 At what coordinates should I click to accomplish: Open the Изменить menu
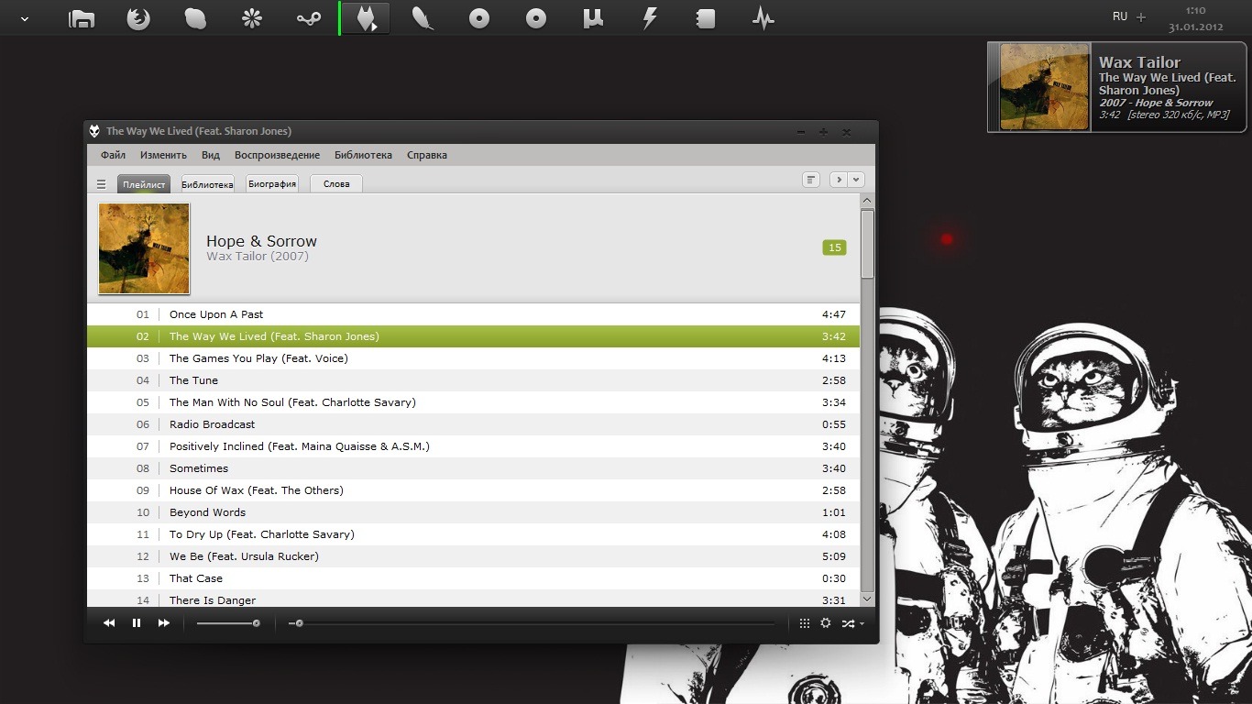point(163,155)
